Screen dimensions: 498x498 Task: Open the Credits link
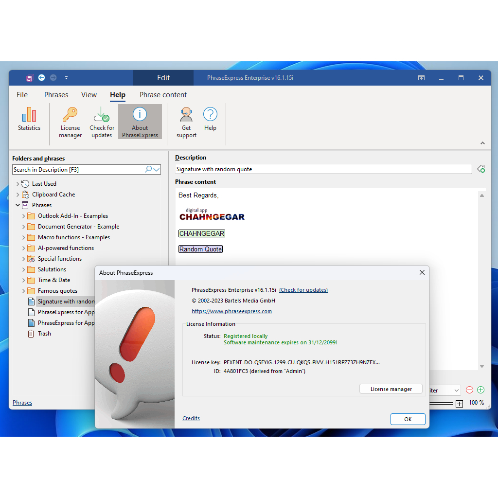[191, 418]
